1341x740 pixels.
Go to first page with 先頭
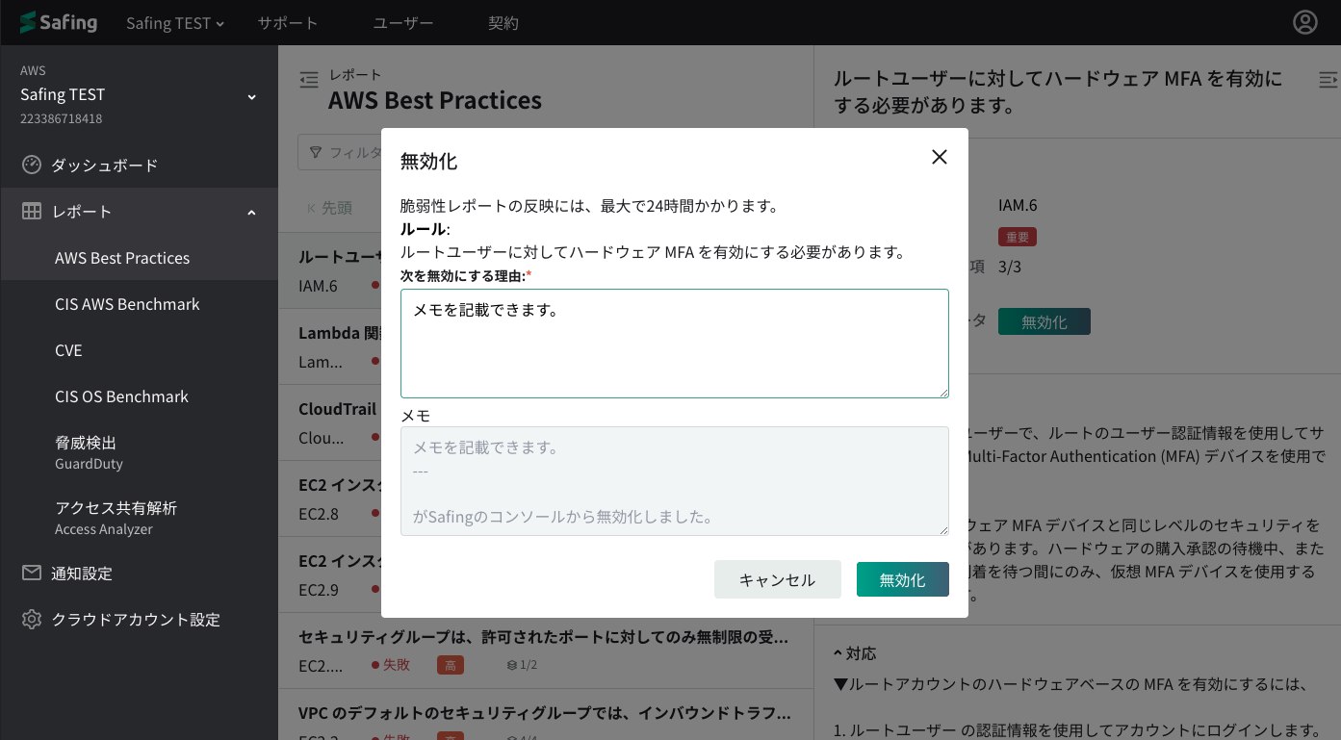329,208
